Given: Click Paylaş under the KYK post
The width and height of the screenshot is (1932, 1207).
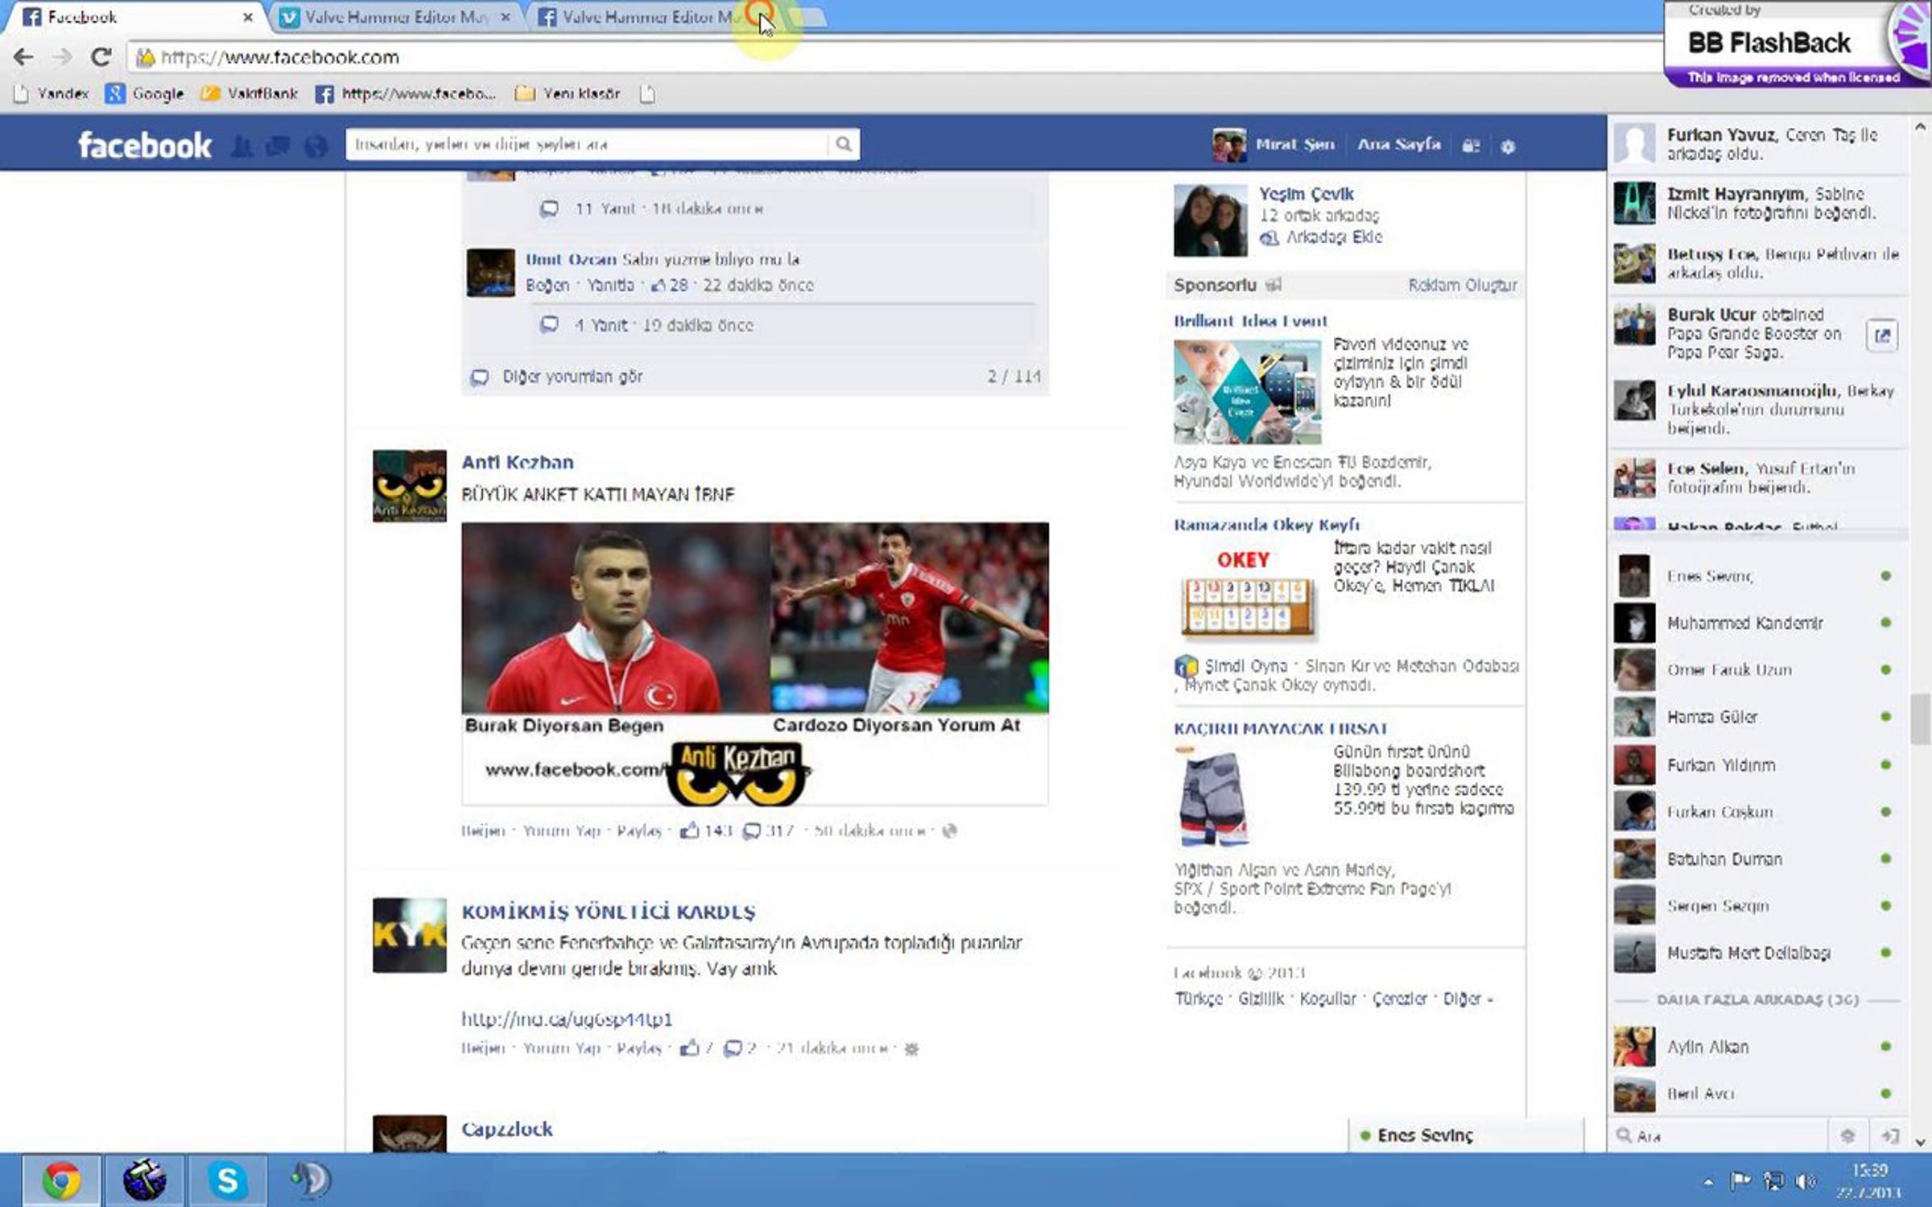Looking at the screenshot, I should pos(639,1048).
